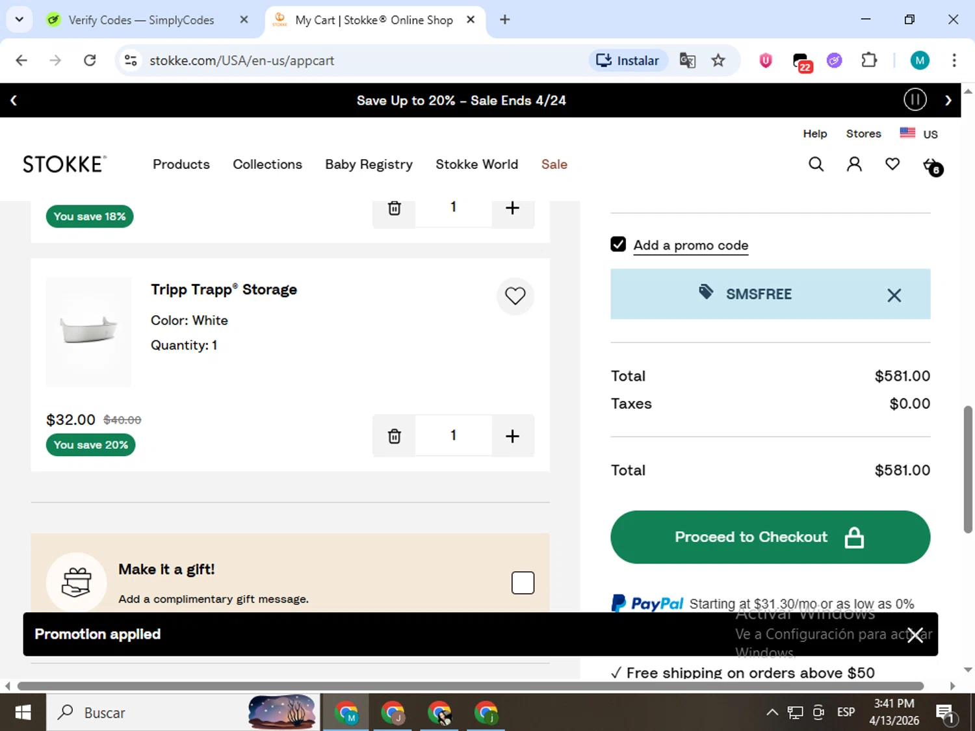Click the You save 20% badge
This screenshot has width=975, height=731.
91,445
